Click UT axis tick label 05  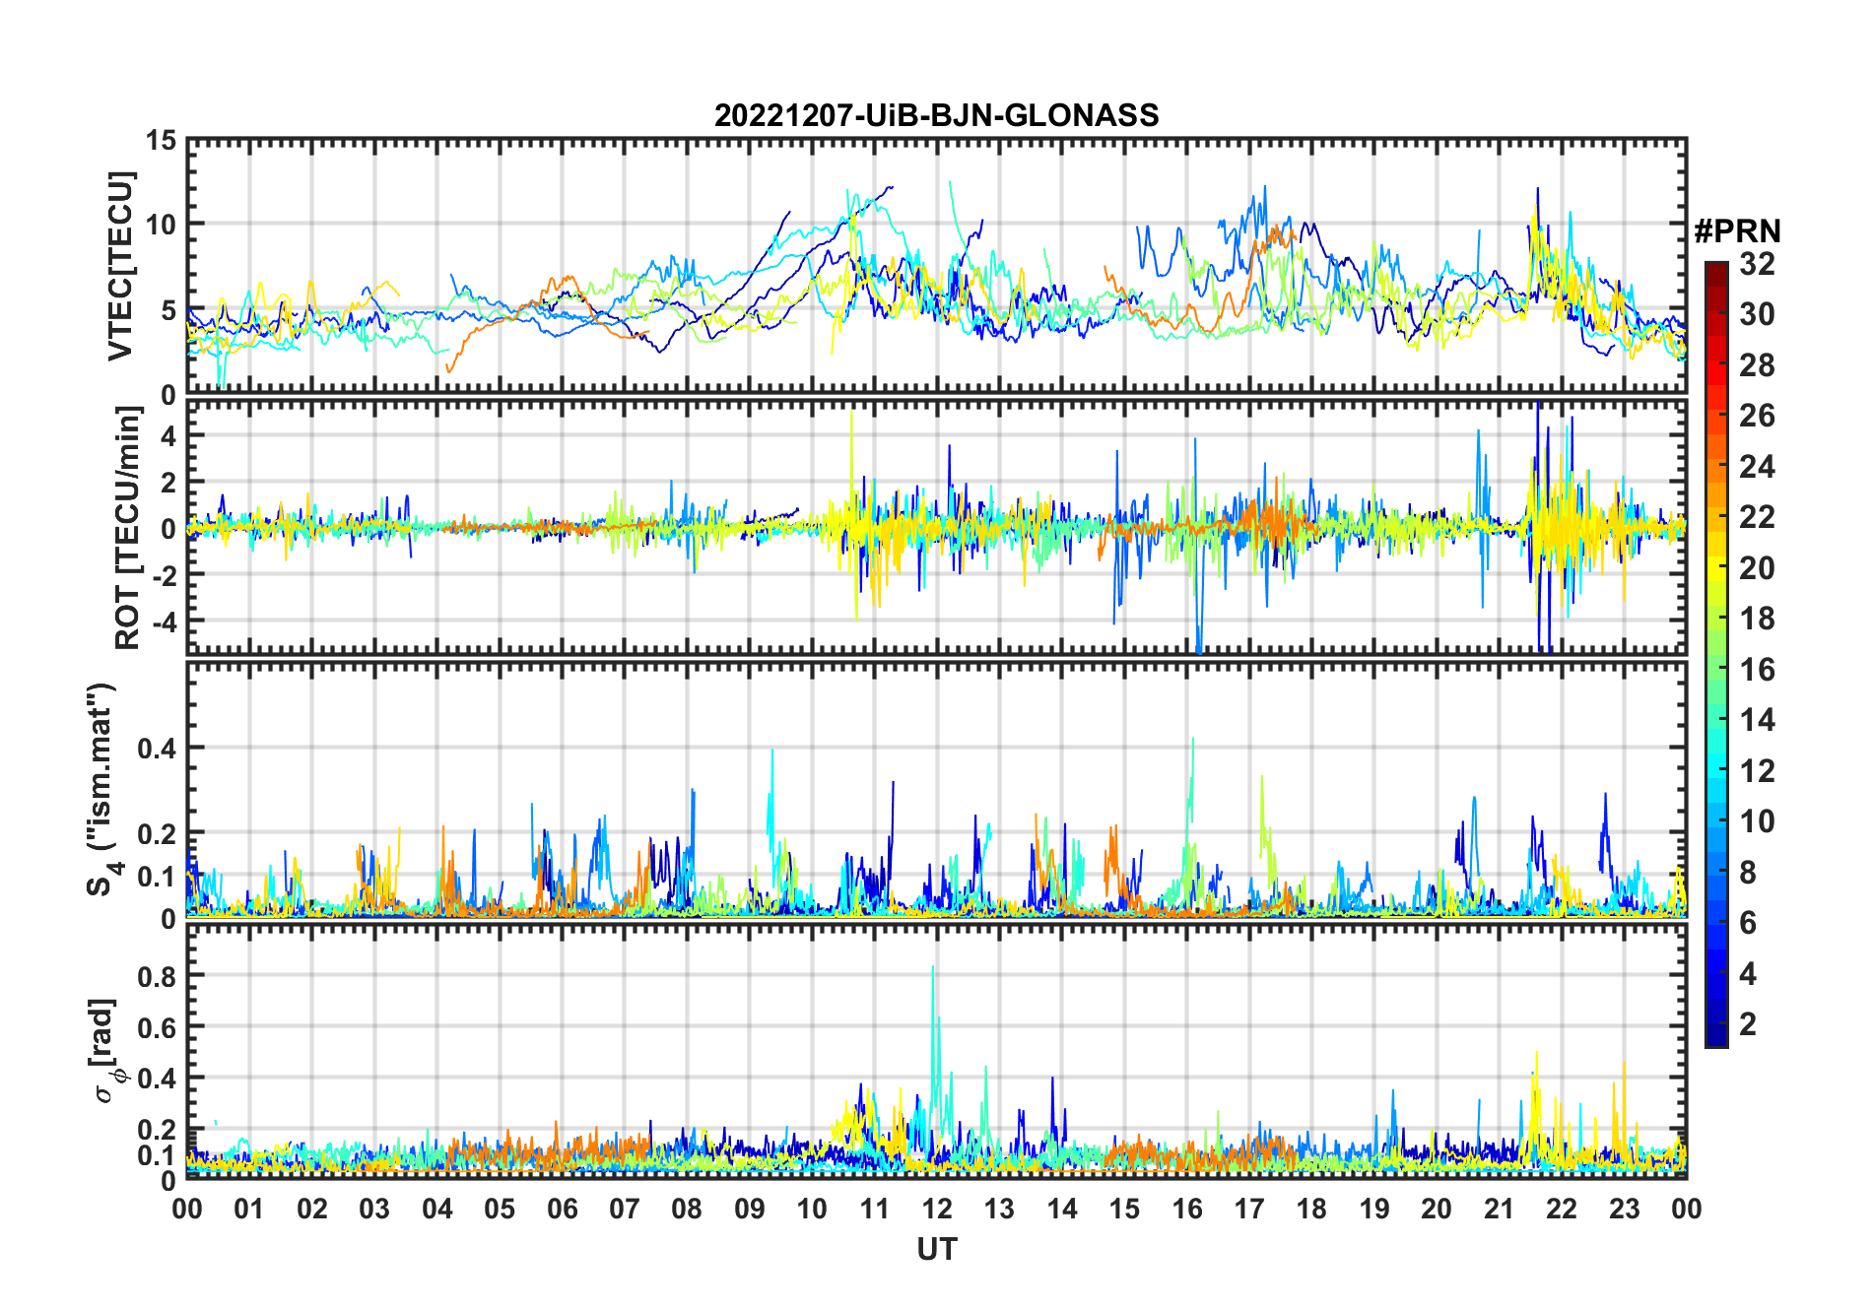click(500, 1209)
